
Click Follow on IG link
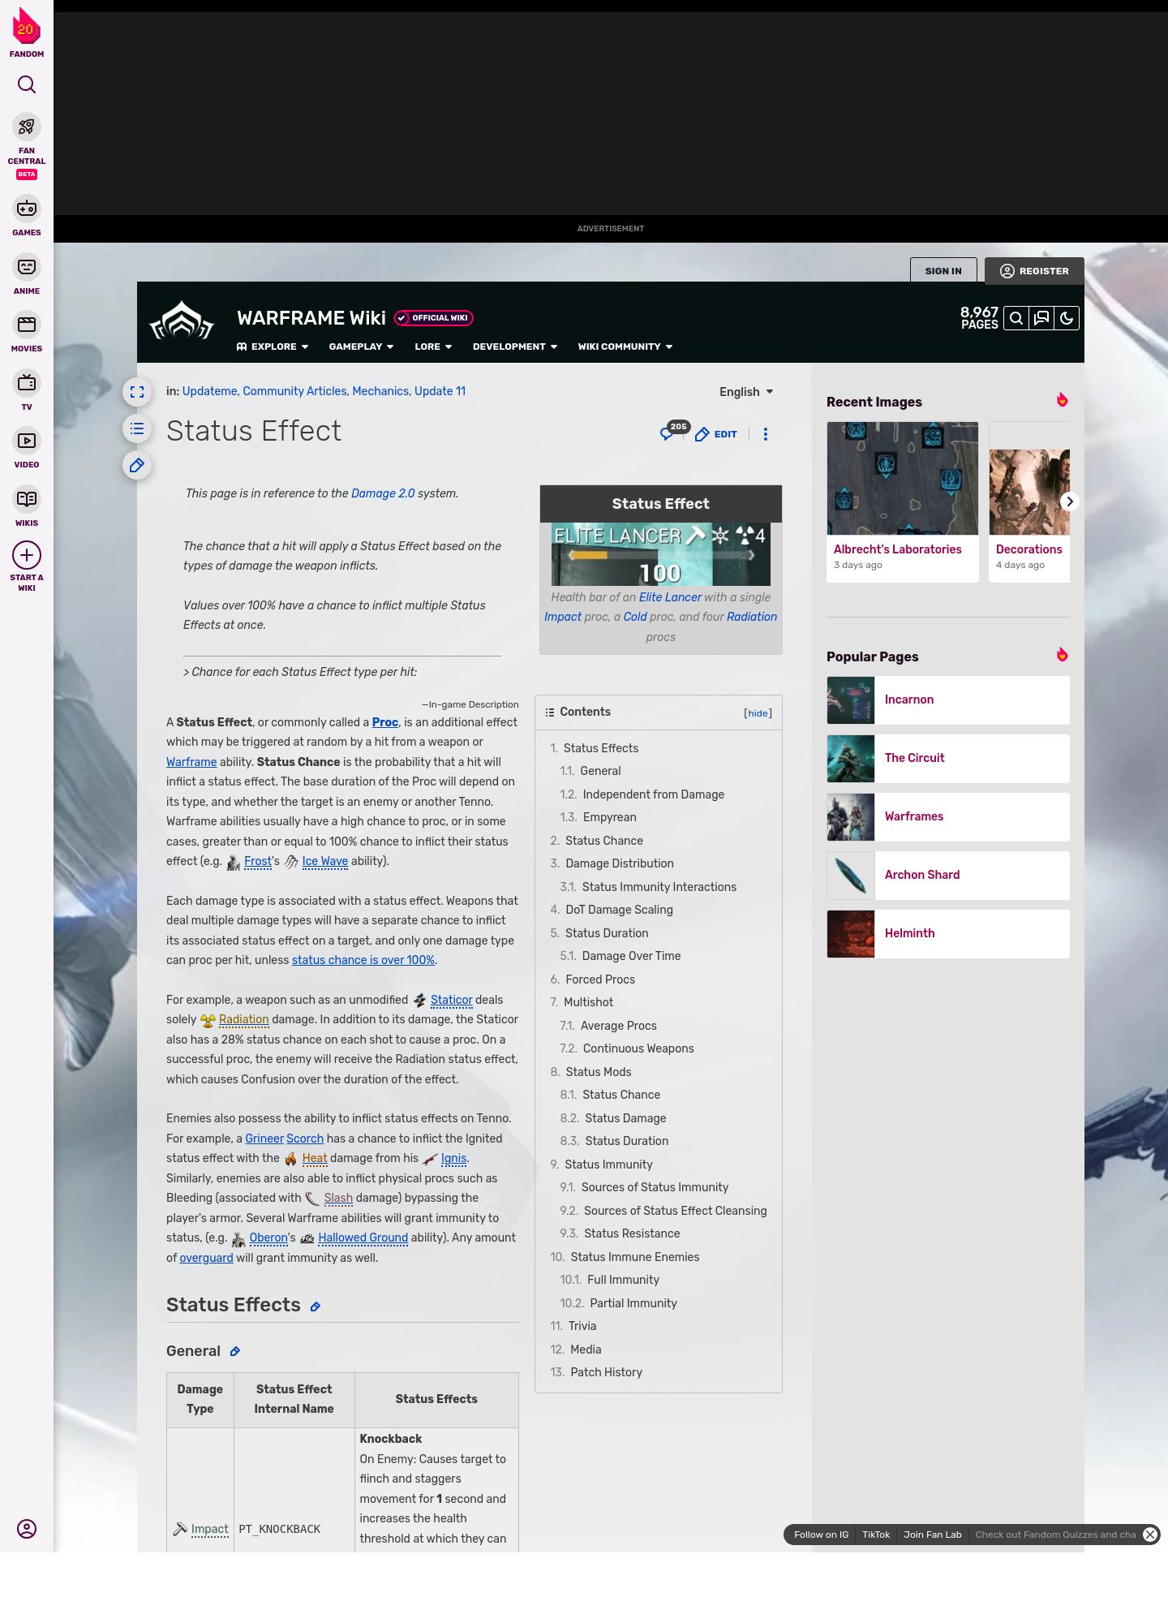point(821,1535)
